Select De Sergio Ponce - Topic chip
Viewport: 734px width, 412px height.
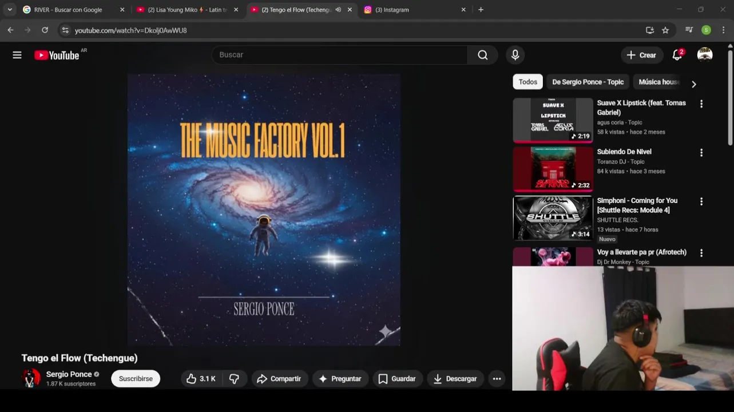588,82
